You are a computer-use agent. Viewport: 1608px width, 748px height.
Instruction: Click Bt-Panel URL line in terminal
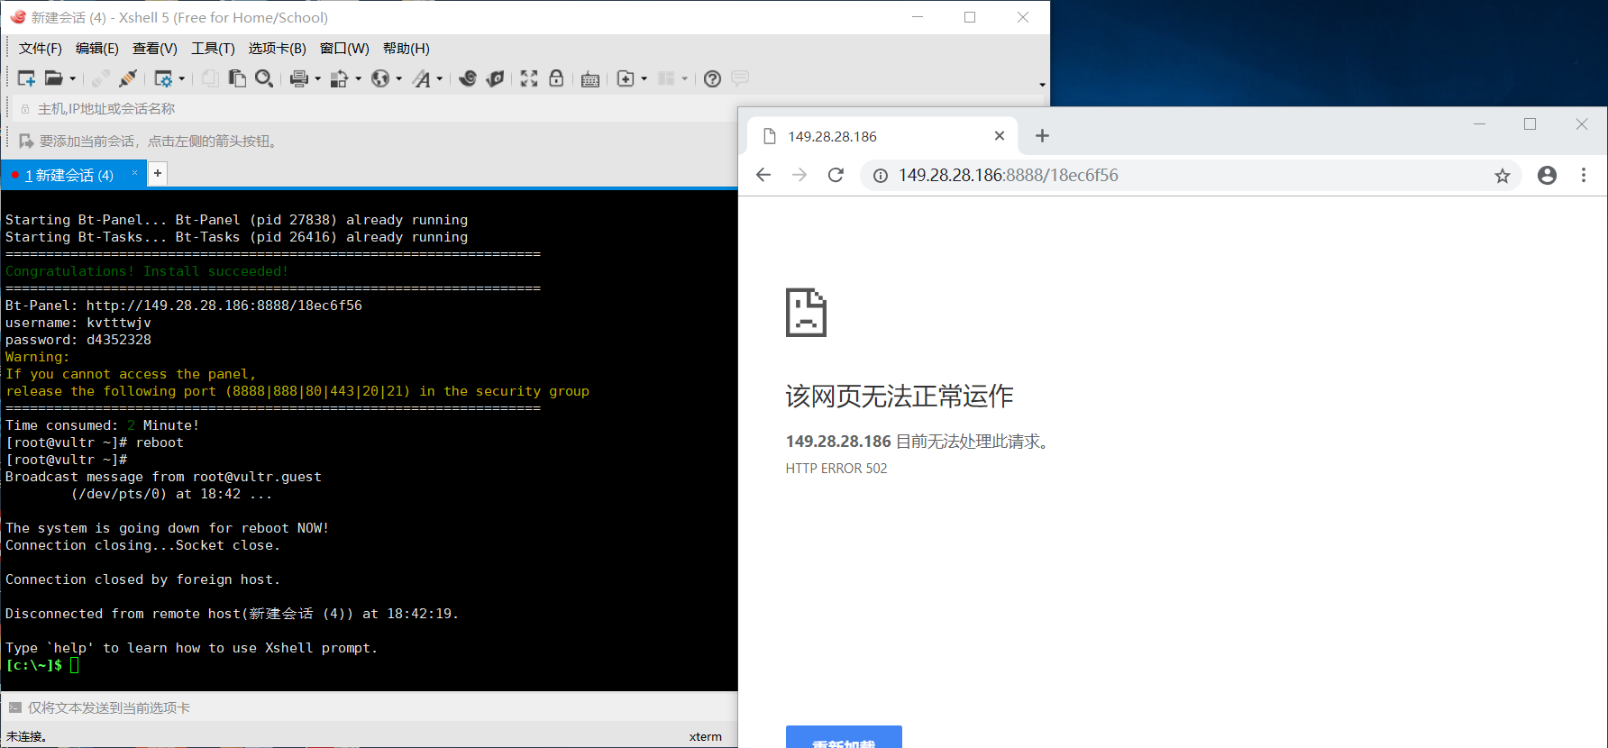point(184,306)
